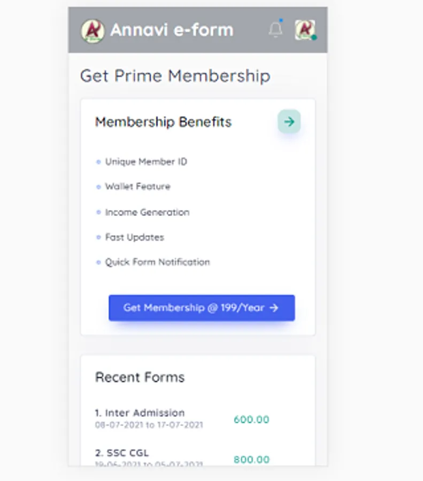Select the Quick Form Notification item
This screenshot has width=423, height=481.
157,262
